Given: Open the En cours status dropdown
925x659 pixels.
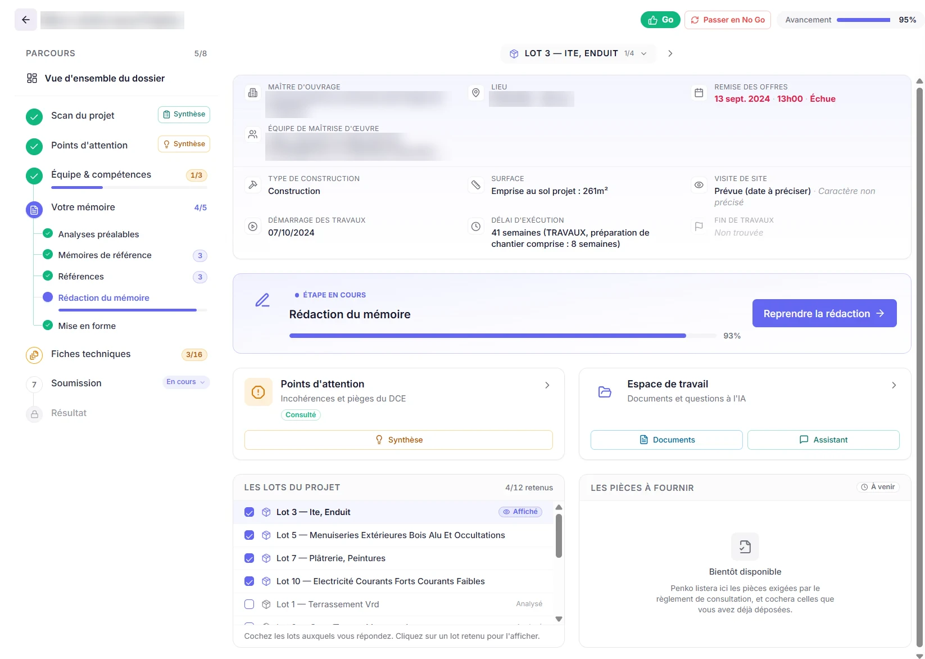Looking at the screenshot, I should (186, 382).
